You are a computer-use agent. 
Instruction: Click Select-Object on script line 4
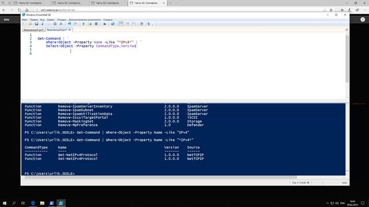pyautogui.click(x=59, y=46)
